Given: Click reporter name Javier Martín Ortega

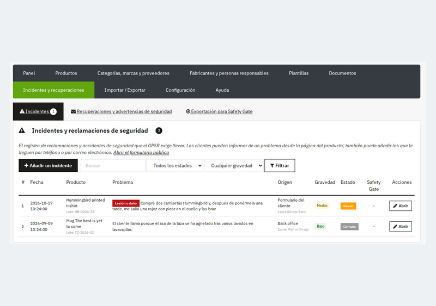Looking at the screenshot, I should tap(293, 229).
